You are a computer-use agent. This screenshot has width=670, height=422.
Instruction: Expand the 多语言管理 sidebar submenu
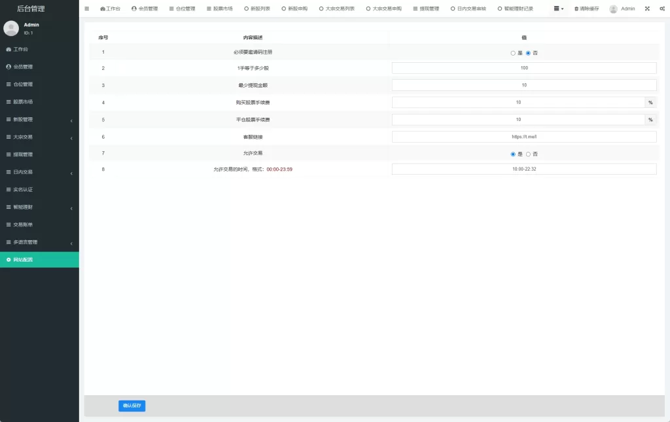39,242
